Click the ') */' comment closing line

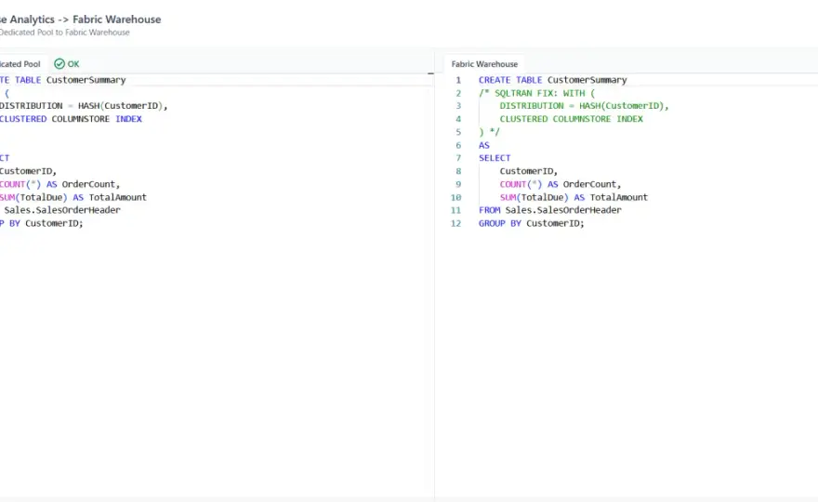pos(489,132)
